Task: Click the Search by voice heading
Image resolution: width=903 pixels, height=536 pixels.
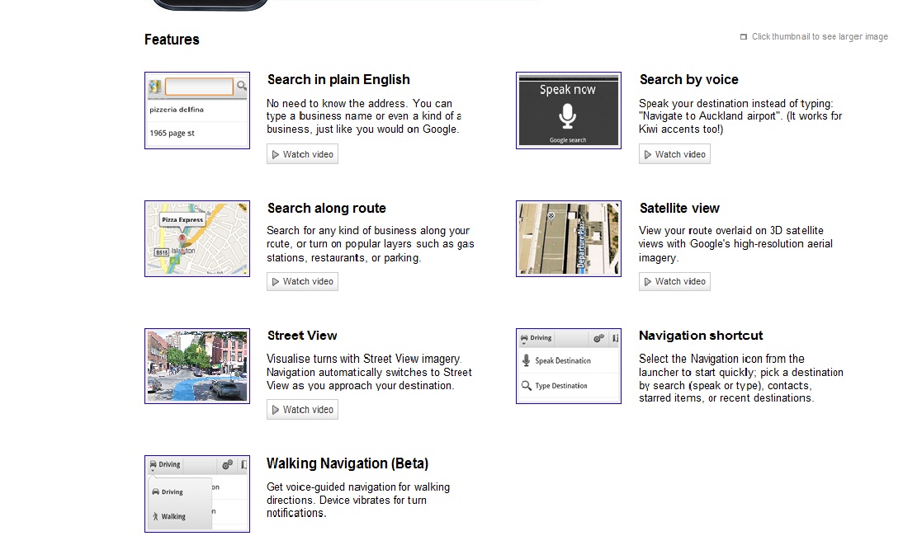Action: click(x=688, y=80)
